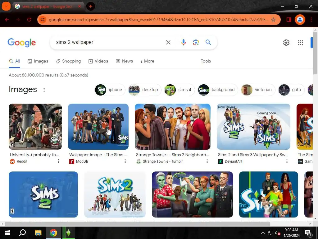Open The Sims plumbob taskbar app
Viewport: 318px width, 239px height.
[68, 233]
